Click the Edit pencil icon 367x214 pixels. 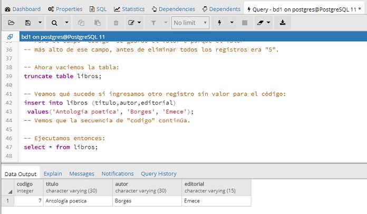(x=131, y=23)
